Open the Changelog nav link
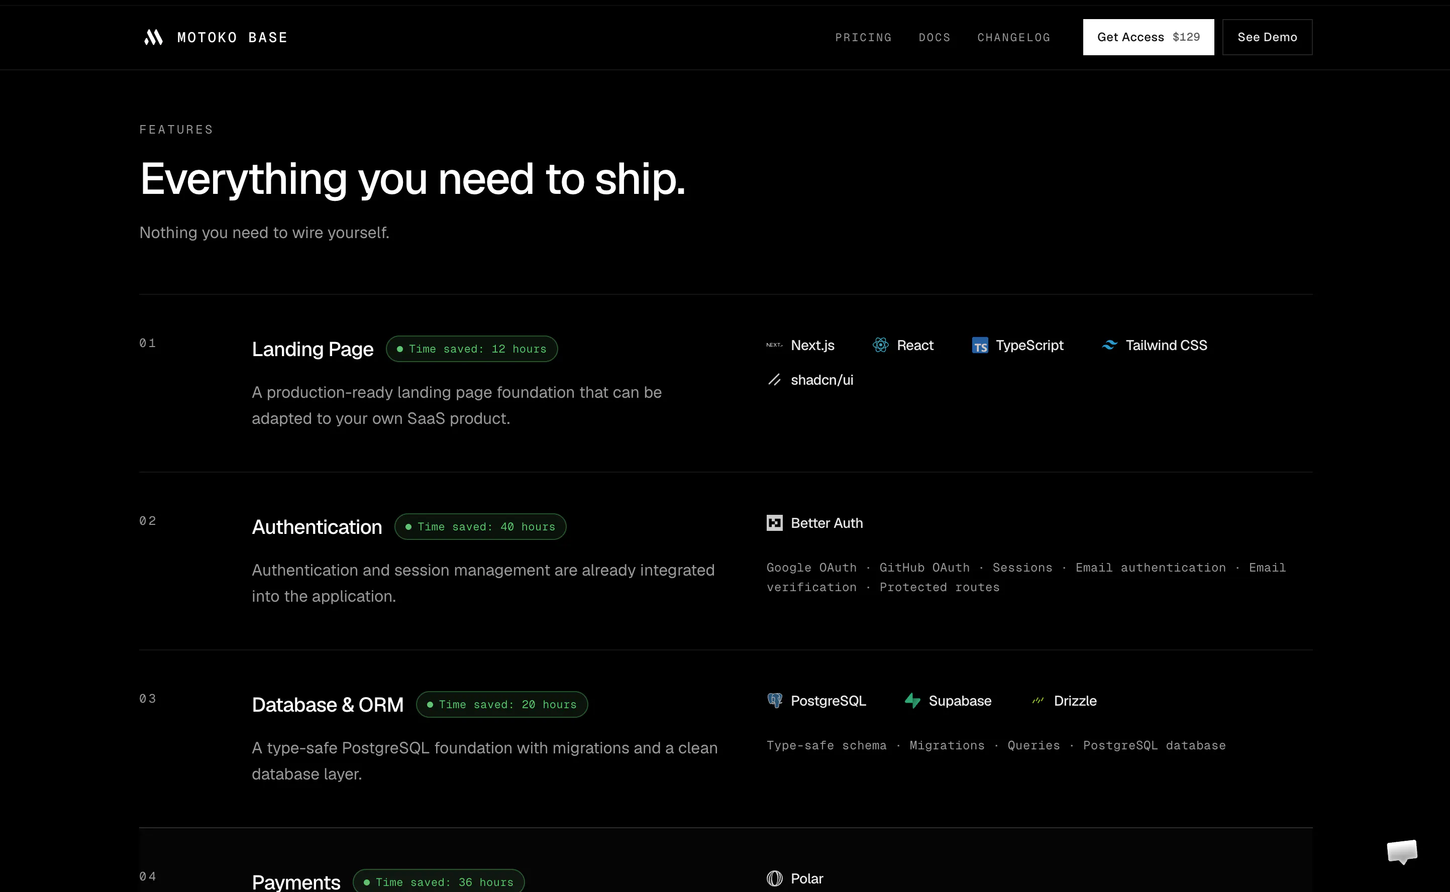The width and height of the screenshot is (1450, 892). point(1014,37)
